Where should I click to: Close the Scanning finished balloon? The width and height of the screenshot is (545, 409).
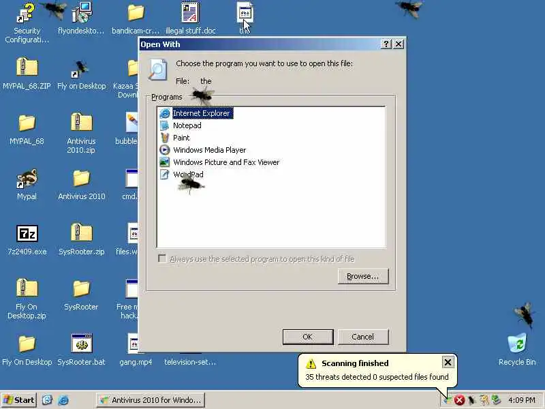pyautogui.click(x=448, y=363)
